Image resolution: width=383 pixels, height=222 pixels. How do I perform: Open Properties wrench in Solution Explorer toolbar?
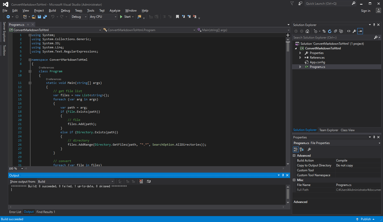click(354, 31)
